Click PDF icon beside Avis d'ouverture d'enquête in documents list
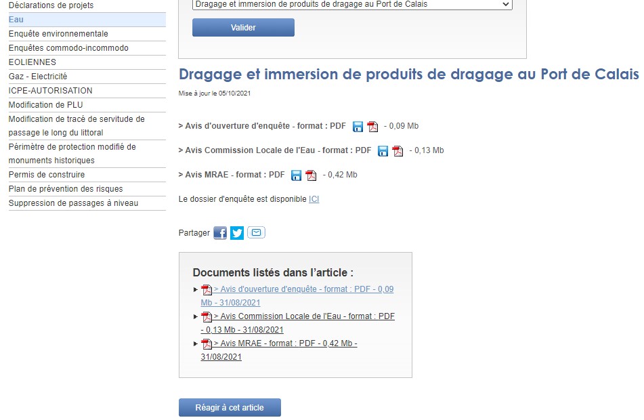Viewport: 644px width, 420px height. 207,290
